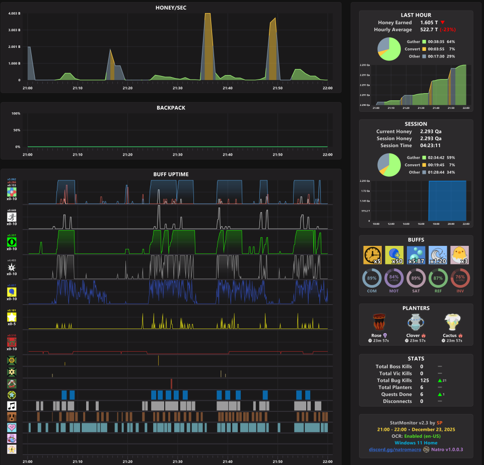The height and width of the screenshot is (465, 484).
Task: Click the clock x5 buff icon
Action: tap(373, 255)
